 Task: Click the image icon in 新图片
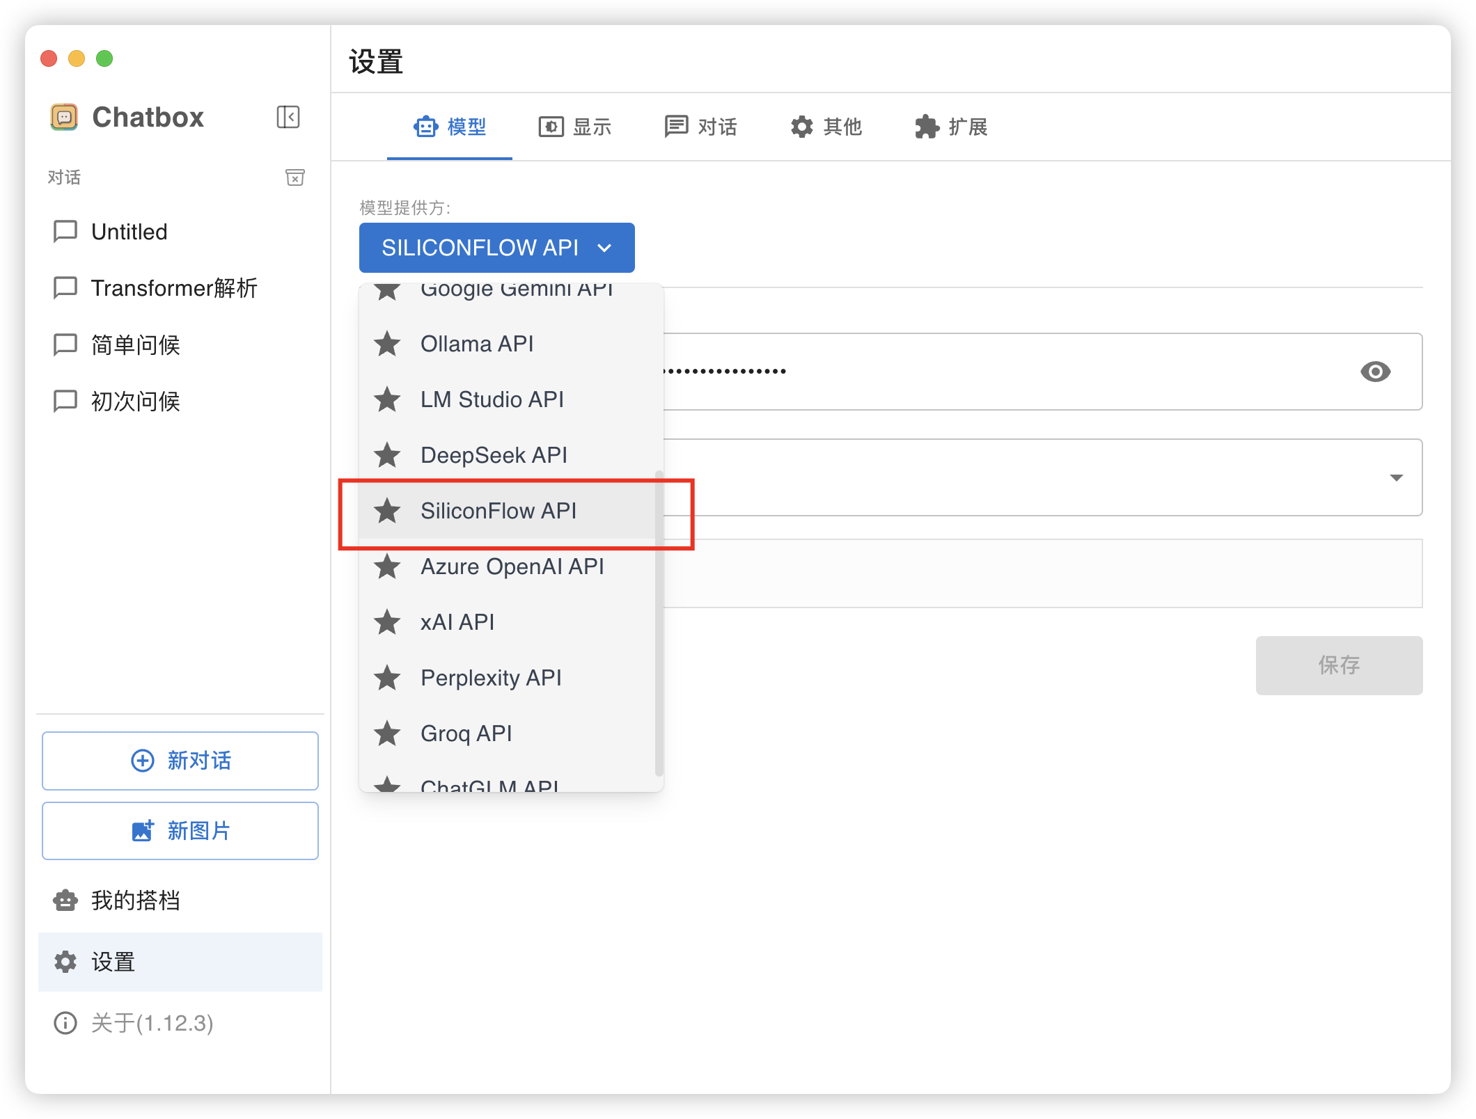pyautogui.click(x=143, y=831)
